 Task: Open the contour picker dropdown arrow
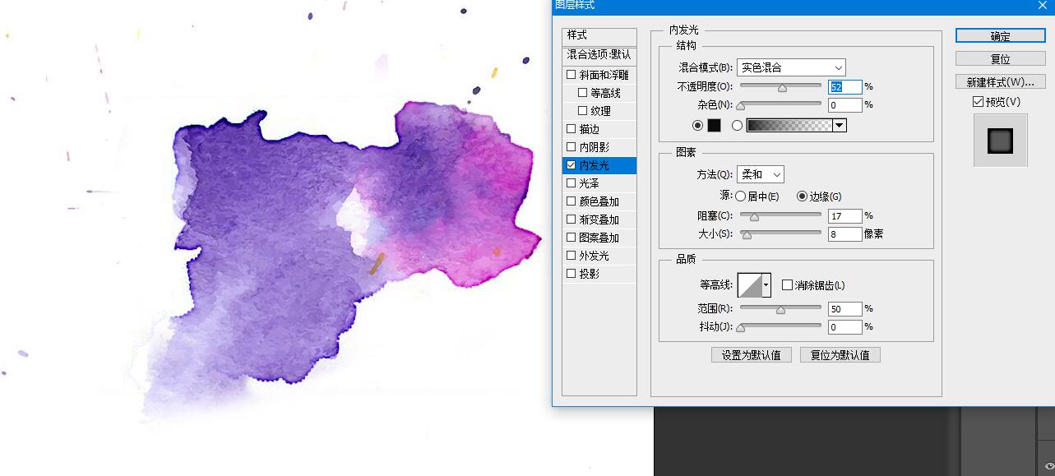[767, 285]
